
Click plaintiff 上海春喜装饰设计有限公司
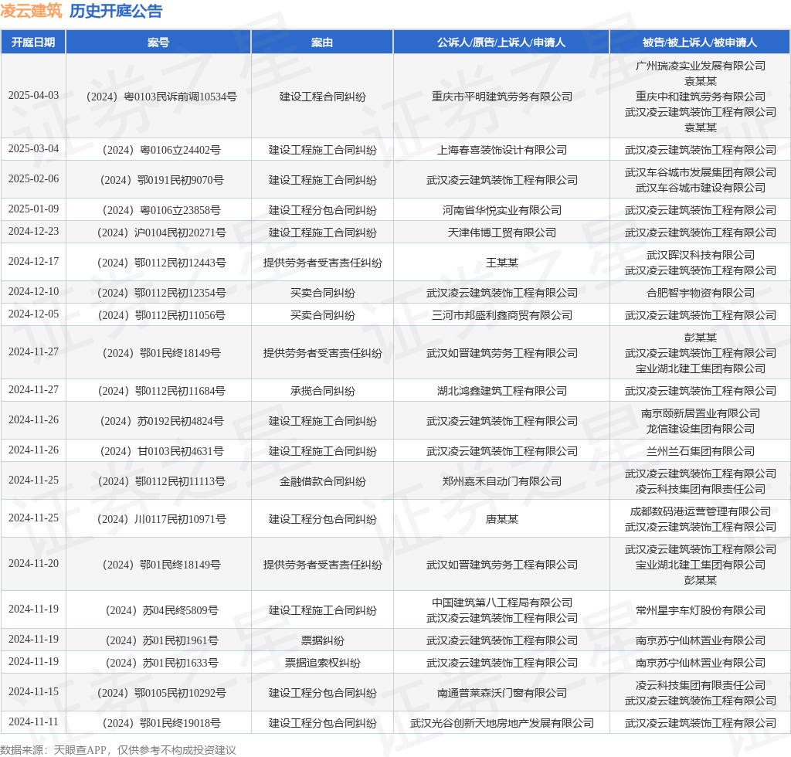pyautogui.click(x=501, y=150)
